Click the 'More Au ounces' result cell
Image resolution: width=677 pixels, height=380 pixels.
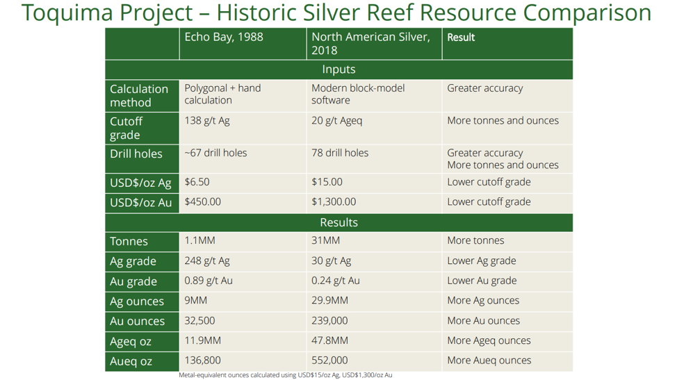pyautogui.click(x=507, y=322)
